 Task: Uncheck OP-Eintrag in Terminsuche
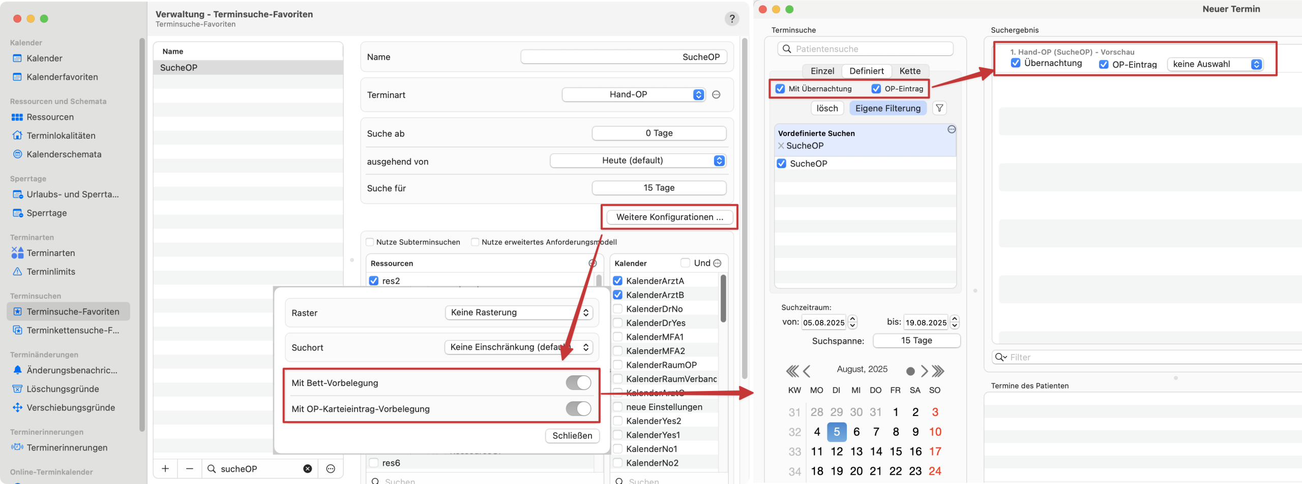(876, 89)
